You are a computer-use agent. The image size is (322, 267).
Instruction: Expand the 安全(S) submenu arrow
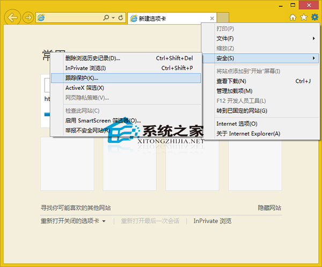(314, 58)
